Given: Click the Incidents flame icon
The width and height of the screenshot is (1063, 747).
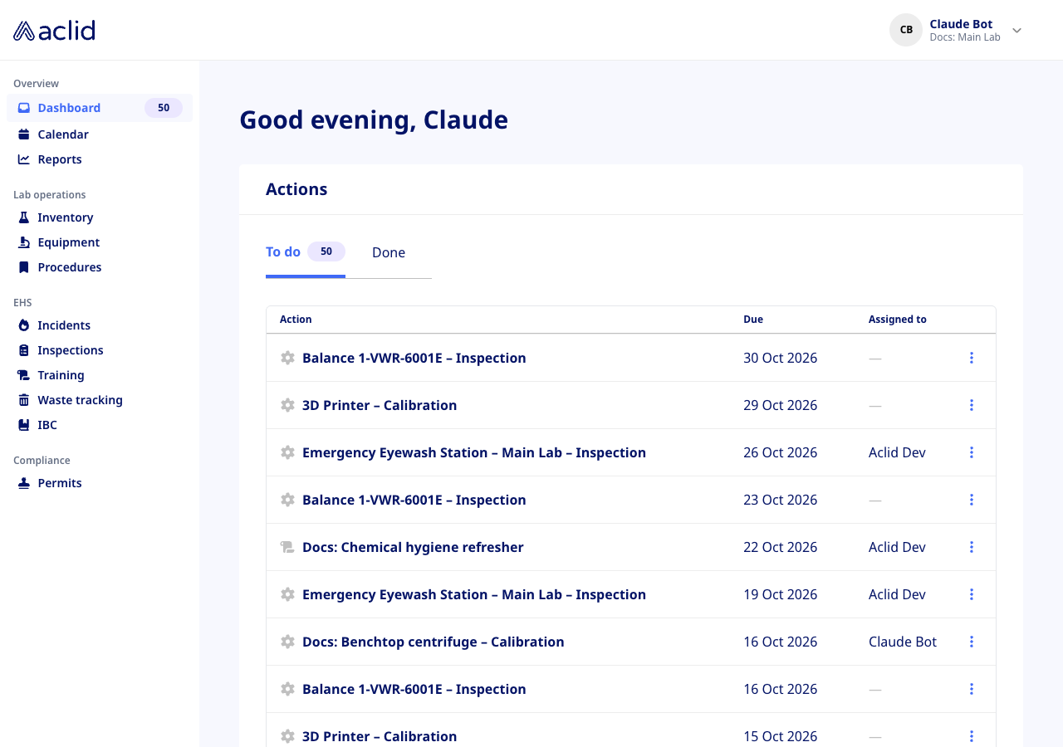Looking at the screenshot, I should (24, 325).
